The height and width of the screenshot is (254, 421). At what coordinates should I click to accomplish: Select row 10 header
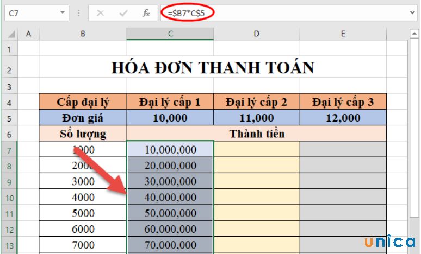click(10, 197)
